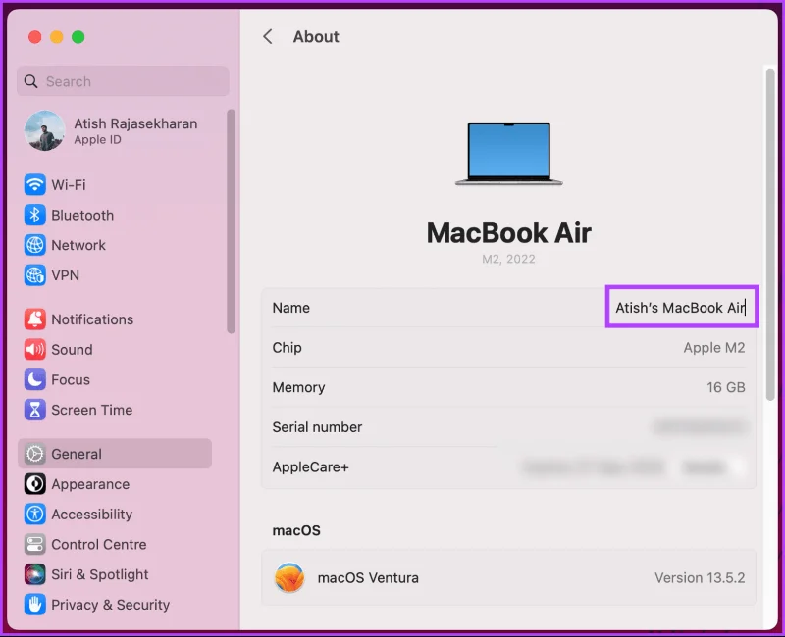Viewport: 785px width, 637px height.
Task: Open the Appearance icon
Action: tap(34, 484)
